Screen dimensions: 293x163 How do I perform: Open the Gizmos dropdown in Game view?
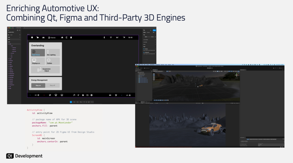pyautogui.click(x=237, y=103)
